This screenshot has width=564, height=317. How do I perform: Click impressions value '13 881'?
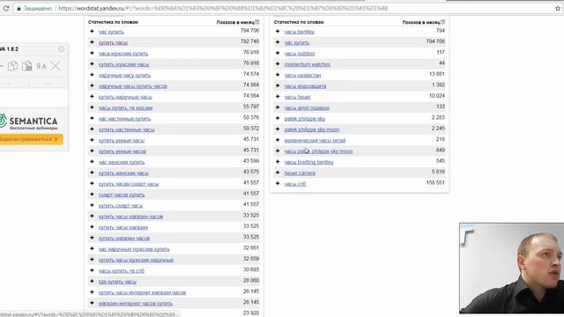[437, 74]
